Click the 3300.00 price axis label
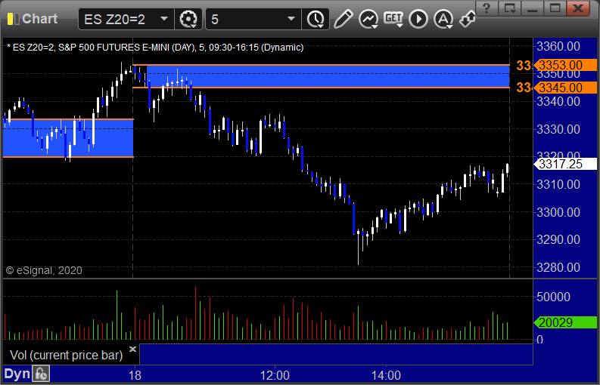The image size is (600, 385). 558,212
